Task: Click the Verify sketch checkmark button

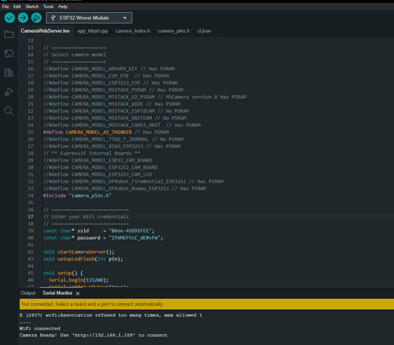Action: [x=10, y=18]
